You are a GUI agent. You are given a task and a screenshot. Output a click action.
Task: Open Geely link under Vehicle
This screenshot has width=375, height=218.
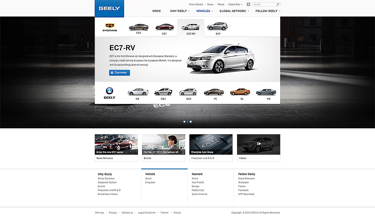pyautogui.click(x=148, y=179)
